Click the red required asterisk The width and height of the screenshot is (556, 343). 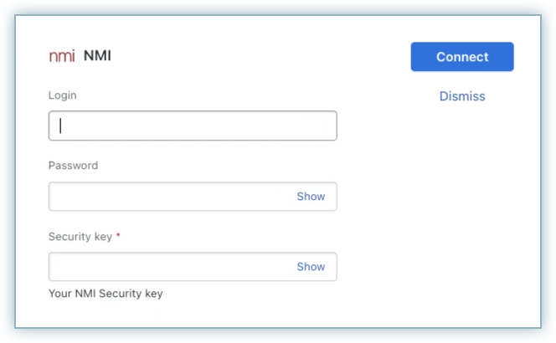pyautogui.click(x=118, y=236)
